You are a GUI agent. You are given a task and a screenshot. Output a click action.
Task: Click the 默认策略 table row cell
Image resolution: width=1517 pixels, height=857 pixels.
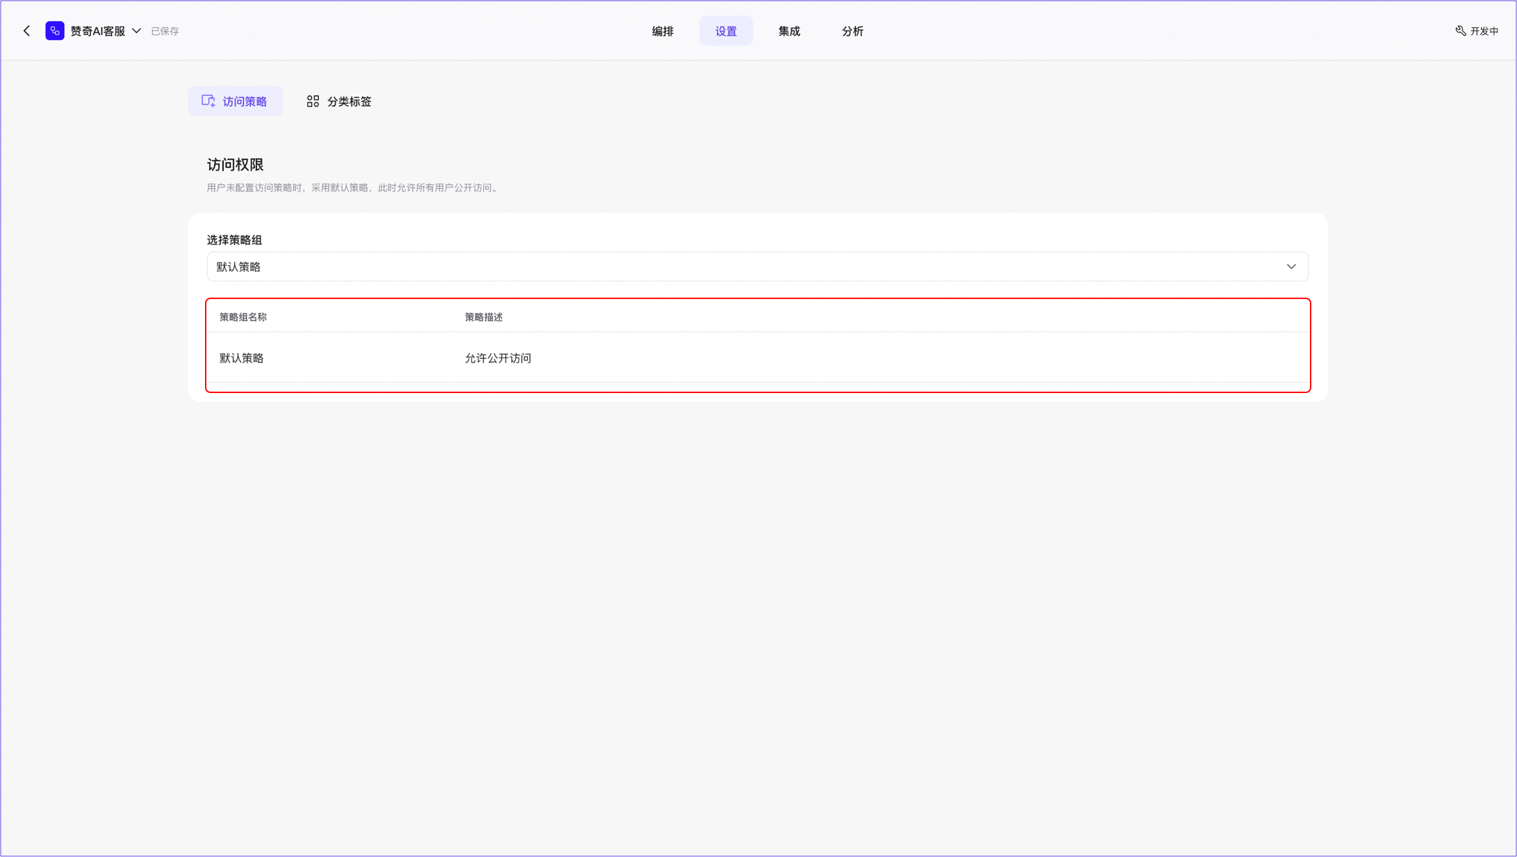[x=242, y=358]
